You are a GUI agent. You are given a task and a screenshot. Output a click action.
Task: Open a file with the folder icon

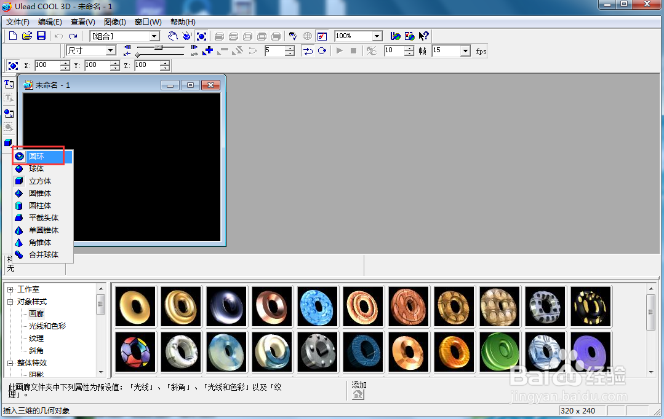(26, 36)
